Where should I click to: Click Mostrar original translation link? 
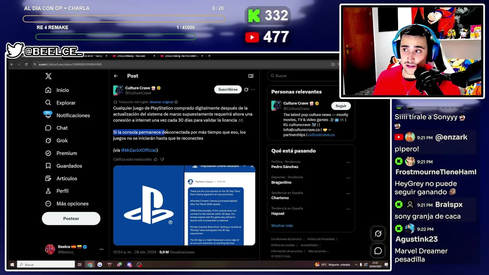click(x=161, y=102)
